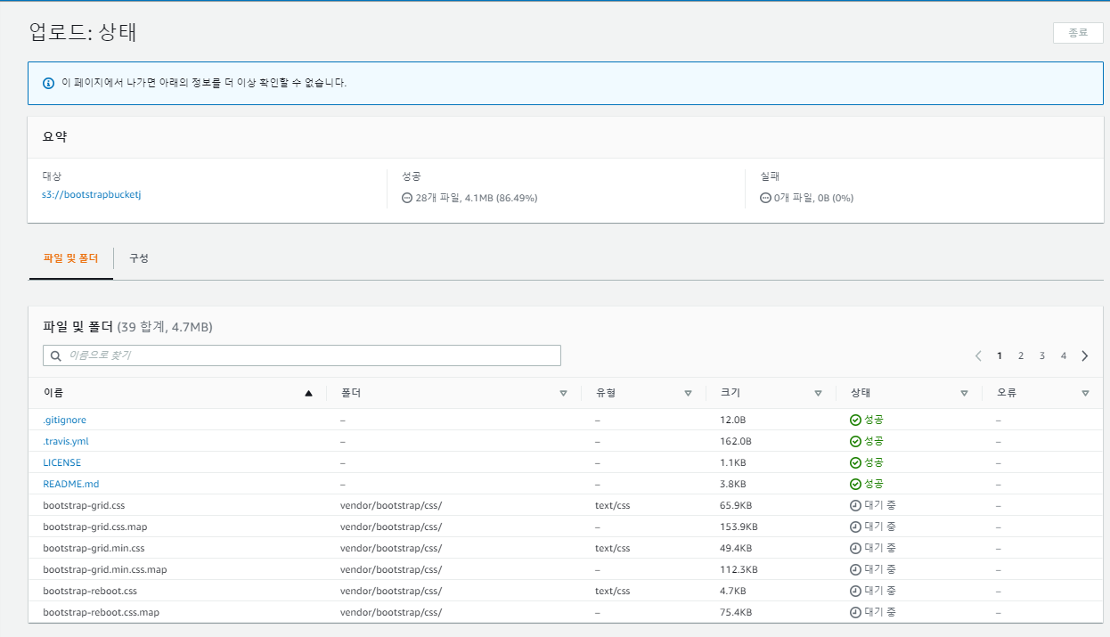Open the 유형 column sort arrow
The height and width of the screenshot is (637, 1110).
coord(688,393)
